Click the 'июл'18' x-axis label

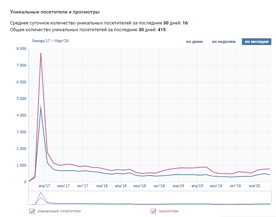coord(140,186)
